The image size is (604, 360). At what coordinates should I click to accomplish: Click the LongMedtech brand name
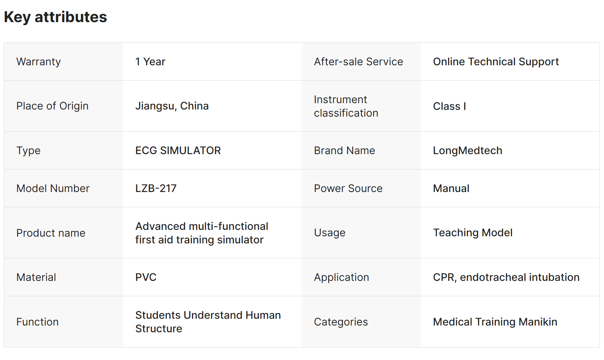[467, 150]
